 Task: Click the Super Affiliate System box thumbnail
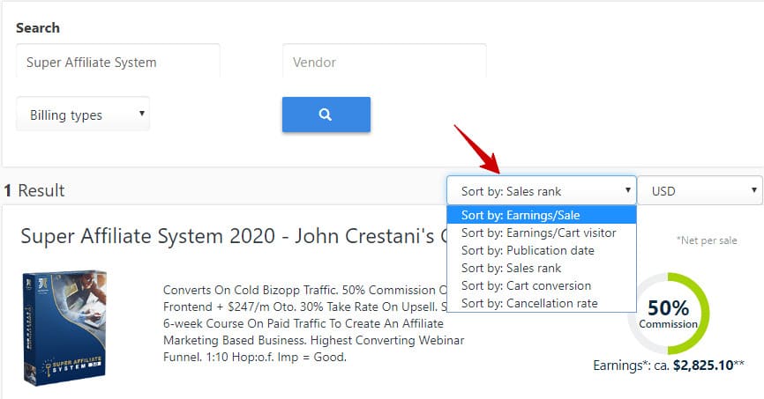64,328
